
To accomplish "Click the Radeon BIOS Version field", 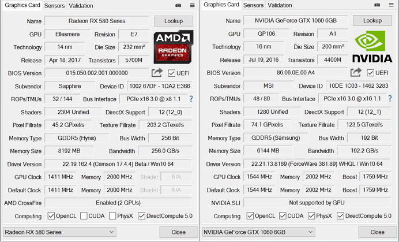I will 97,73.
